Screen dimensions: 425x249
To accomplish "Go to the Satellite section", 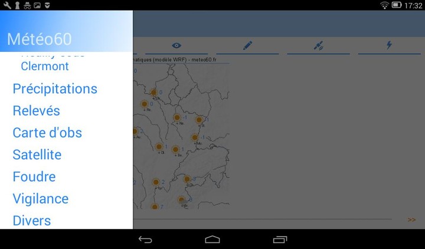I will click(x=37, y=155).
